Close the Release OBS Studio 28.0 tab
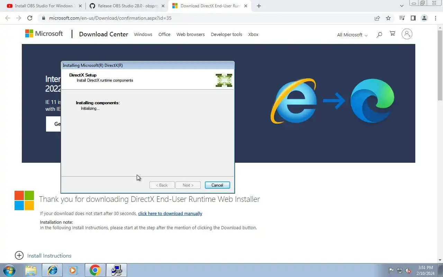 (x=163, y=6)
